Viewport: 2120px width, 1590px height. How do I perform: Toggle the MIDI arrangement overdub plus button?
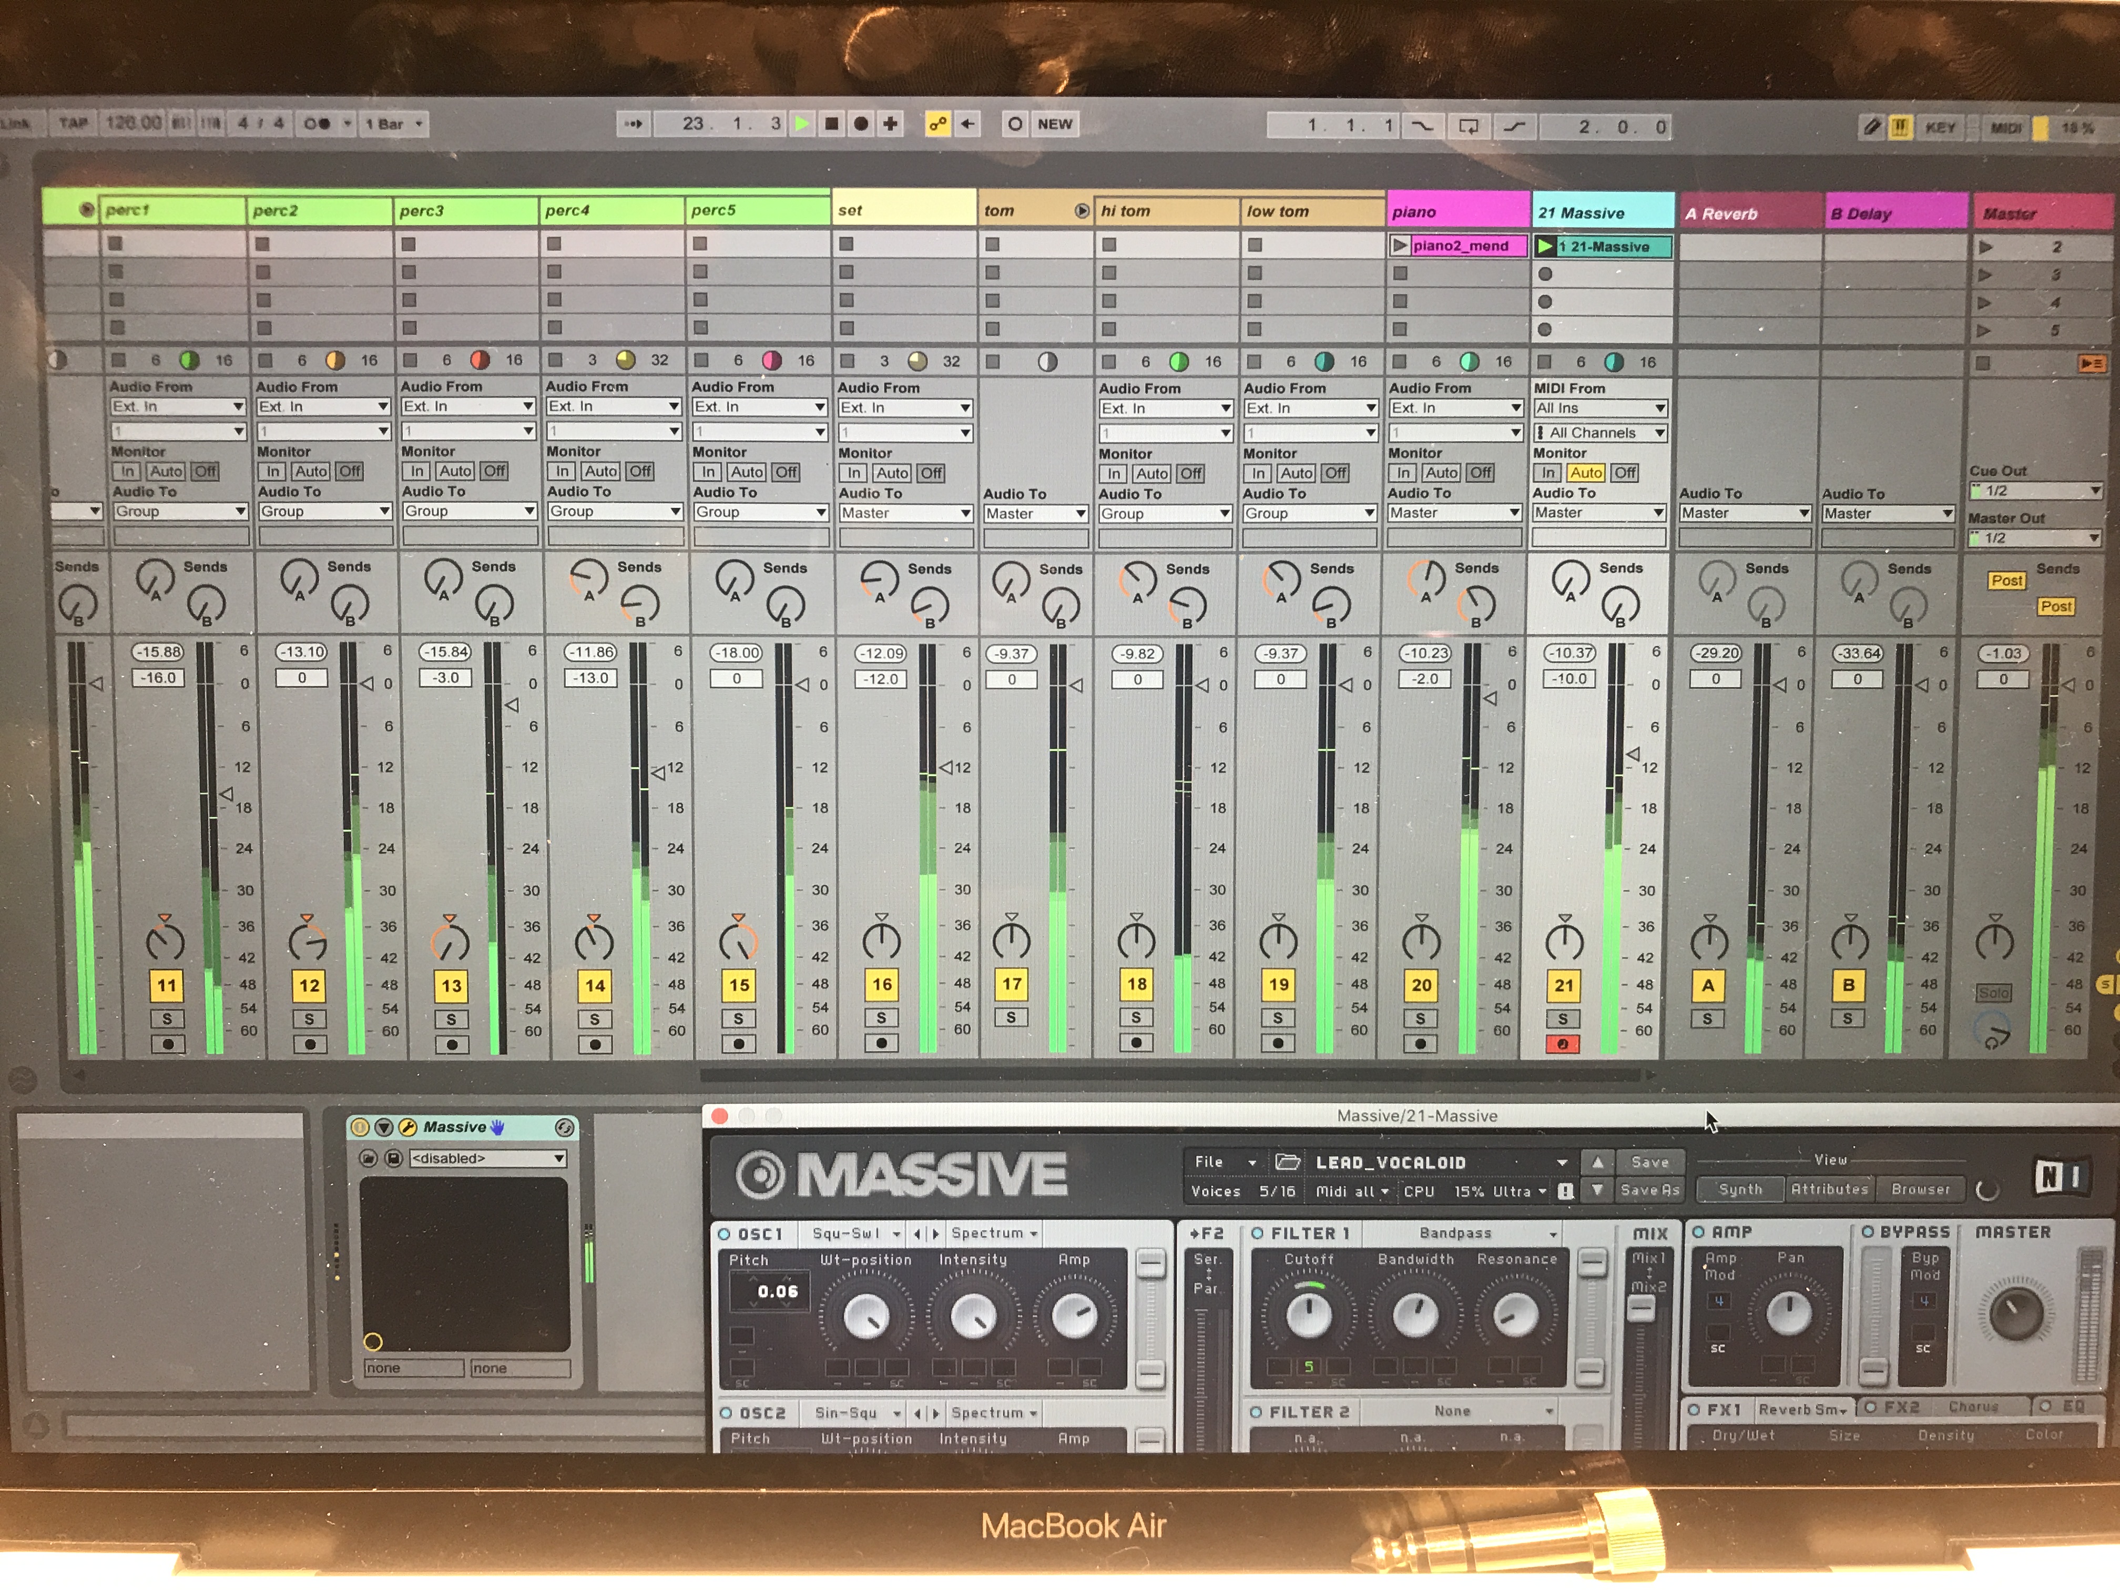890,124
